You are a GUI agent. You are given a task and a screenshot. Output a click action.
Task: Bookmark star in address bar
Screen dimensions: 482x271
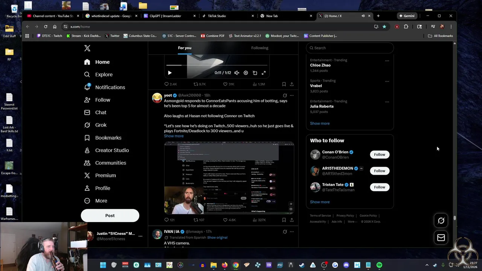click(x=384, y=27)
